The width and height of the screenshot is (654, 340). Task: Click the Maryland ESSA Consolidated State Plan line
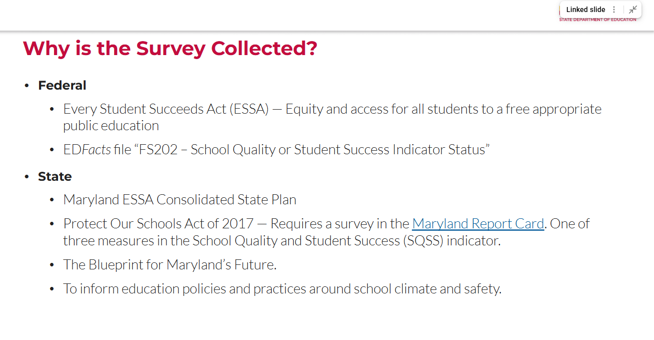point(180,200)
